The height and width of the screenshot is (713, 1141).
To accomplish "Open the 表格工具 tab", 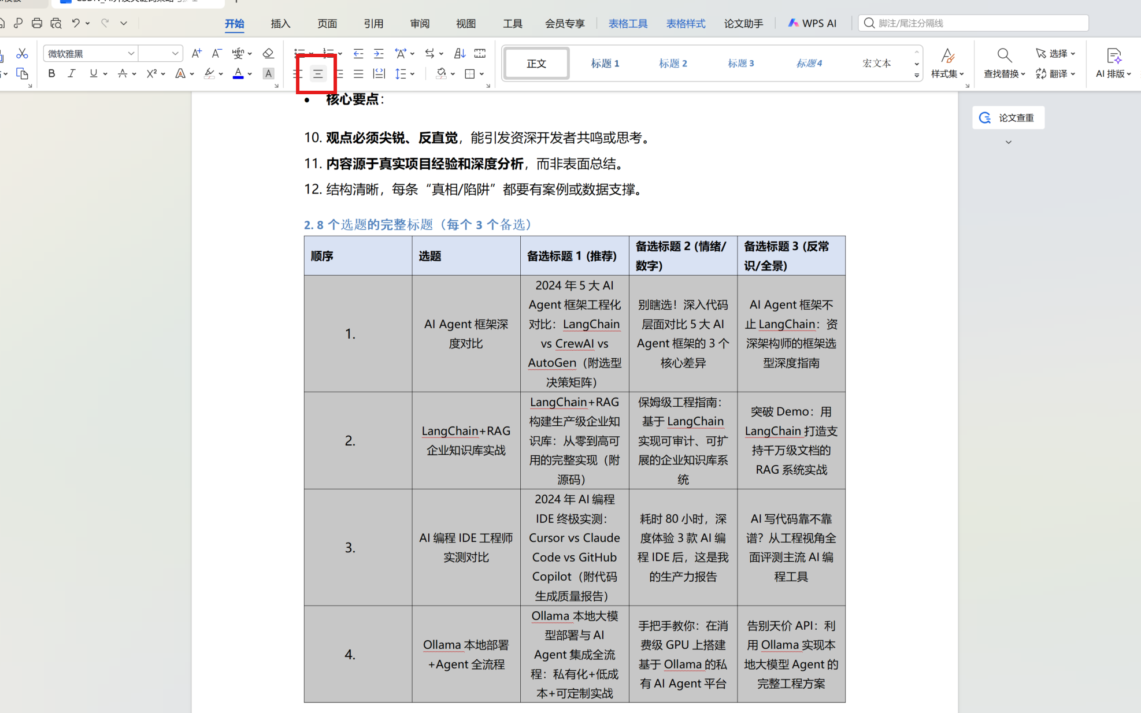I will click(x=628, y=24).
